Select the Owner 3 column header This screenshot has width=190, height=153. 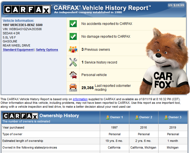[173, 117]
